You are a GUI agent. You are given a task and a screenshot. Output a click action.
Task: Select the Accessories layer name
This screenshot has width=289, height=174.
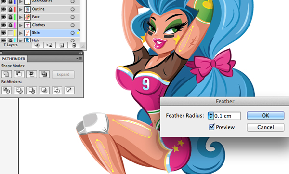point(42,1)
